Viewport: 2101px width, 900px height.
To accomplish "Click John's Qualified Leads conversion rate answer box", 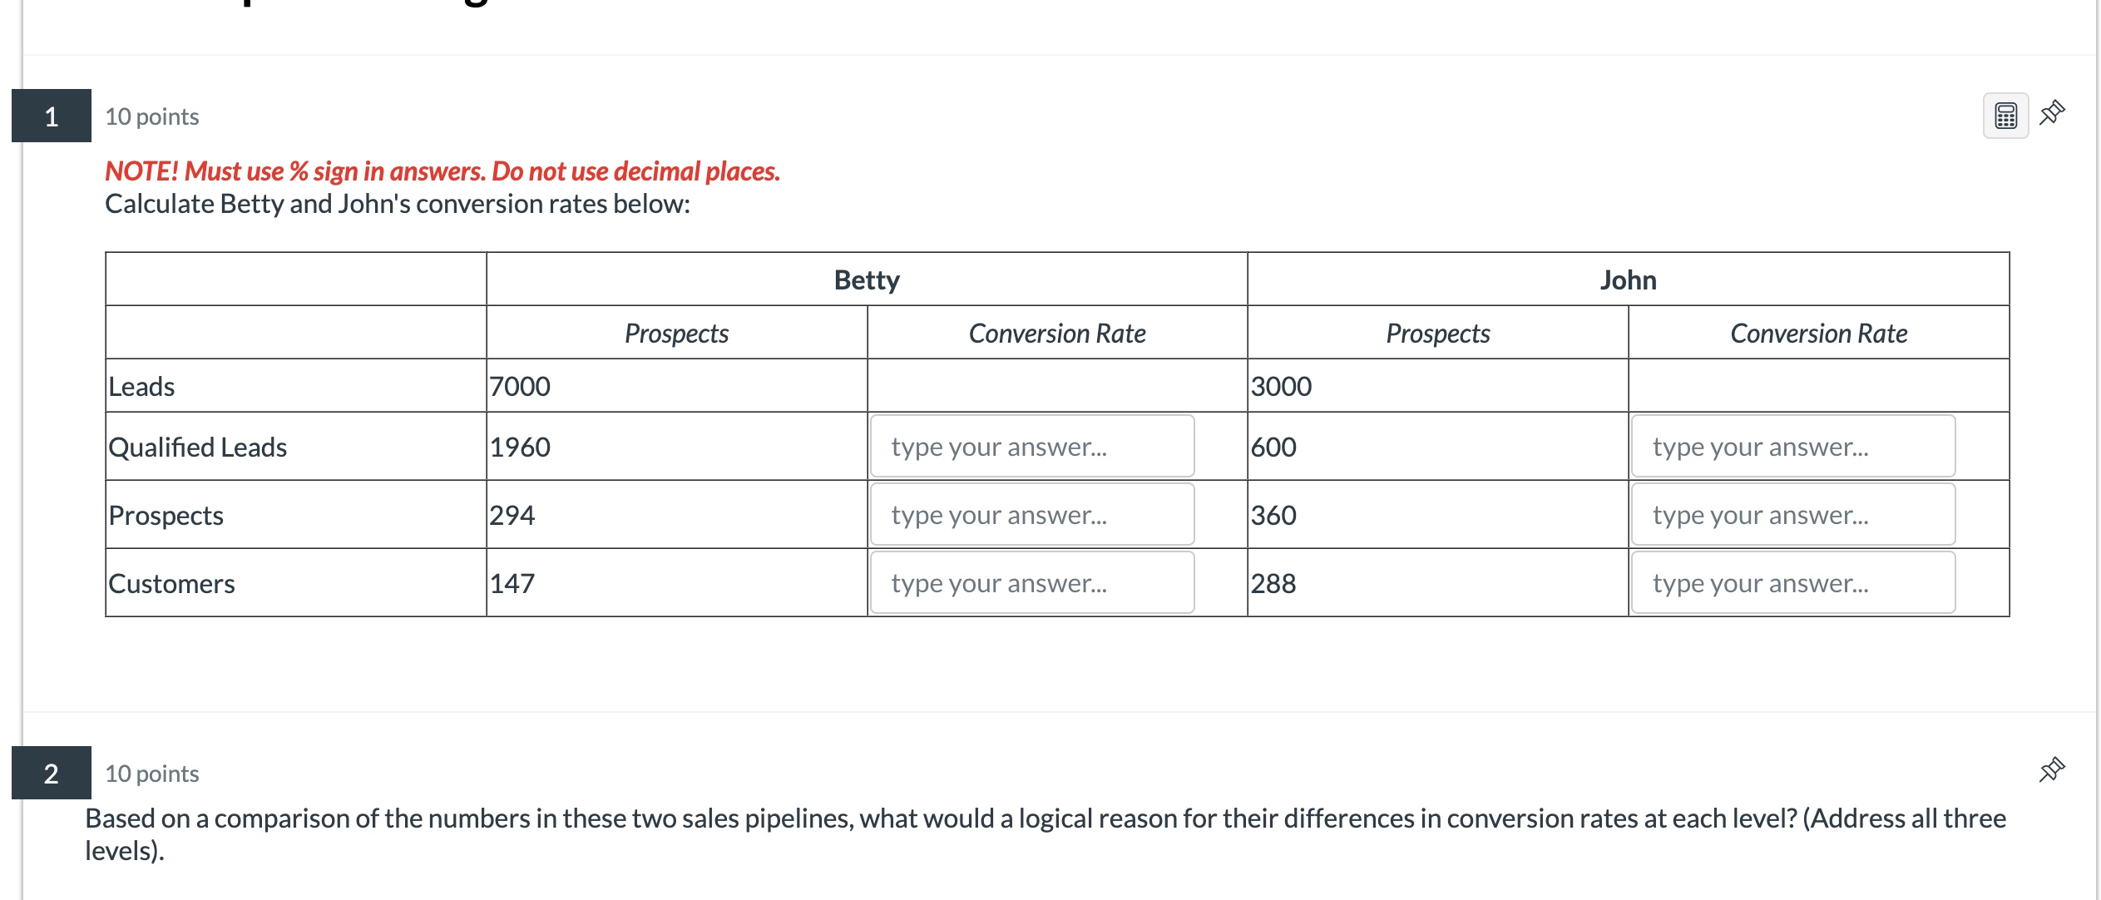I will coord(1792,446).
